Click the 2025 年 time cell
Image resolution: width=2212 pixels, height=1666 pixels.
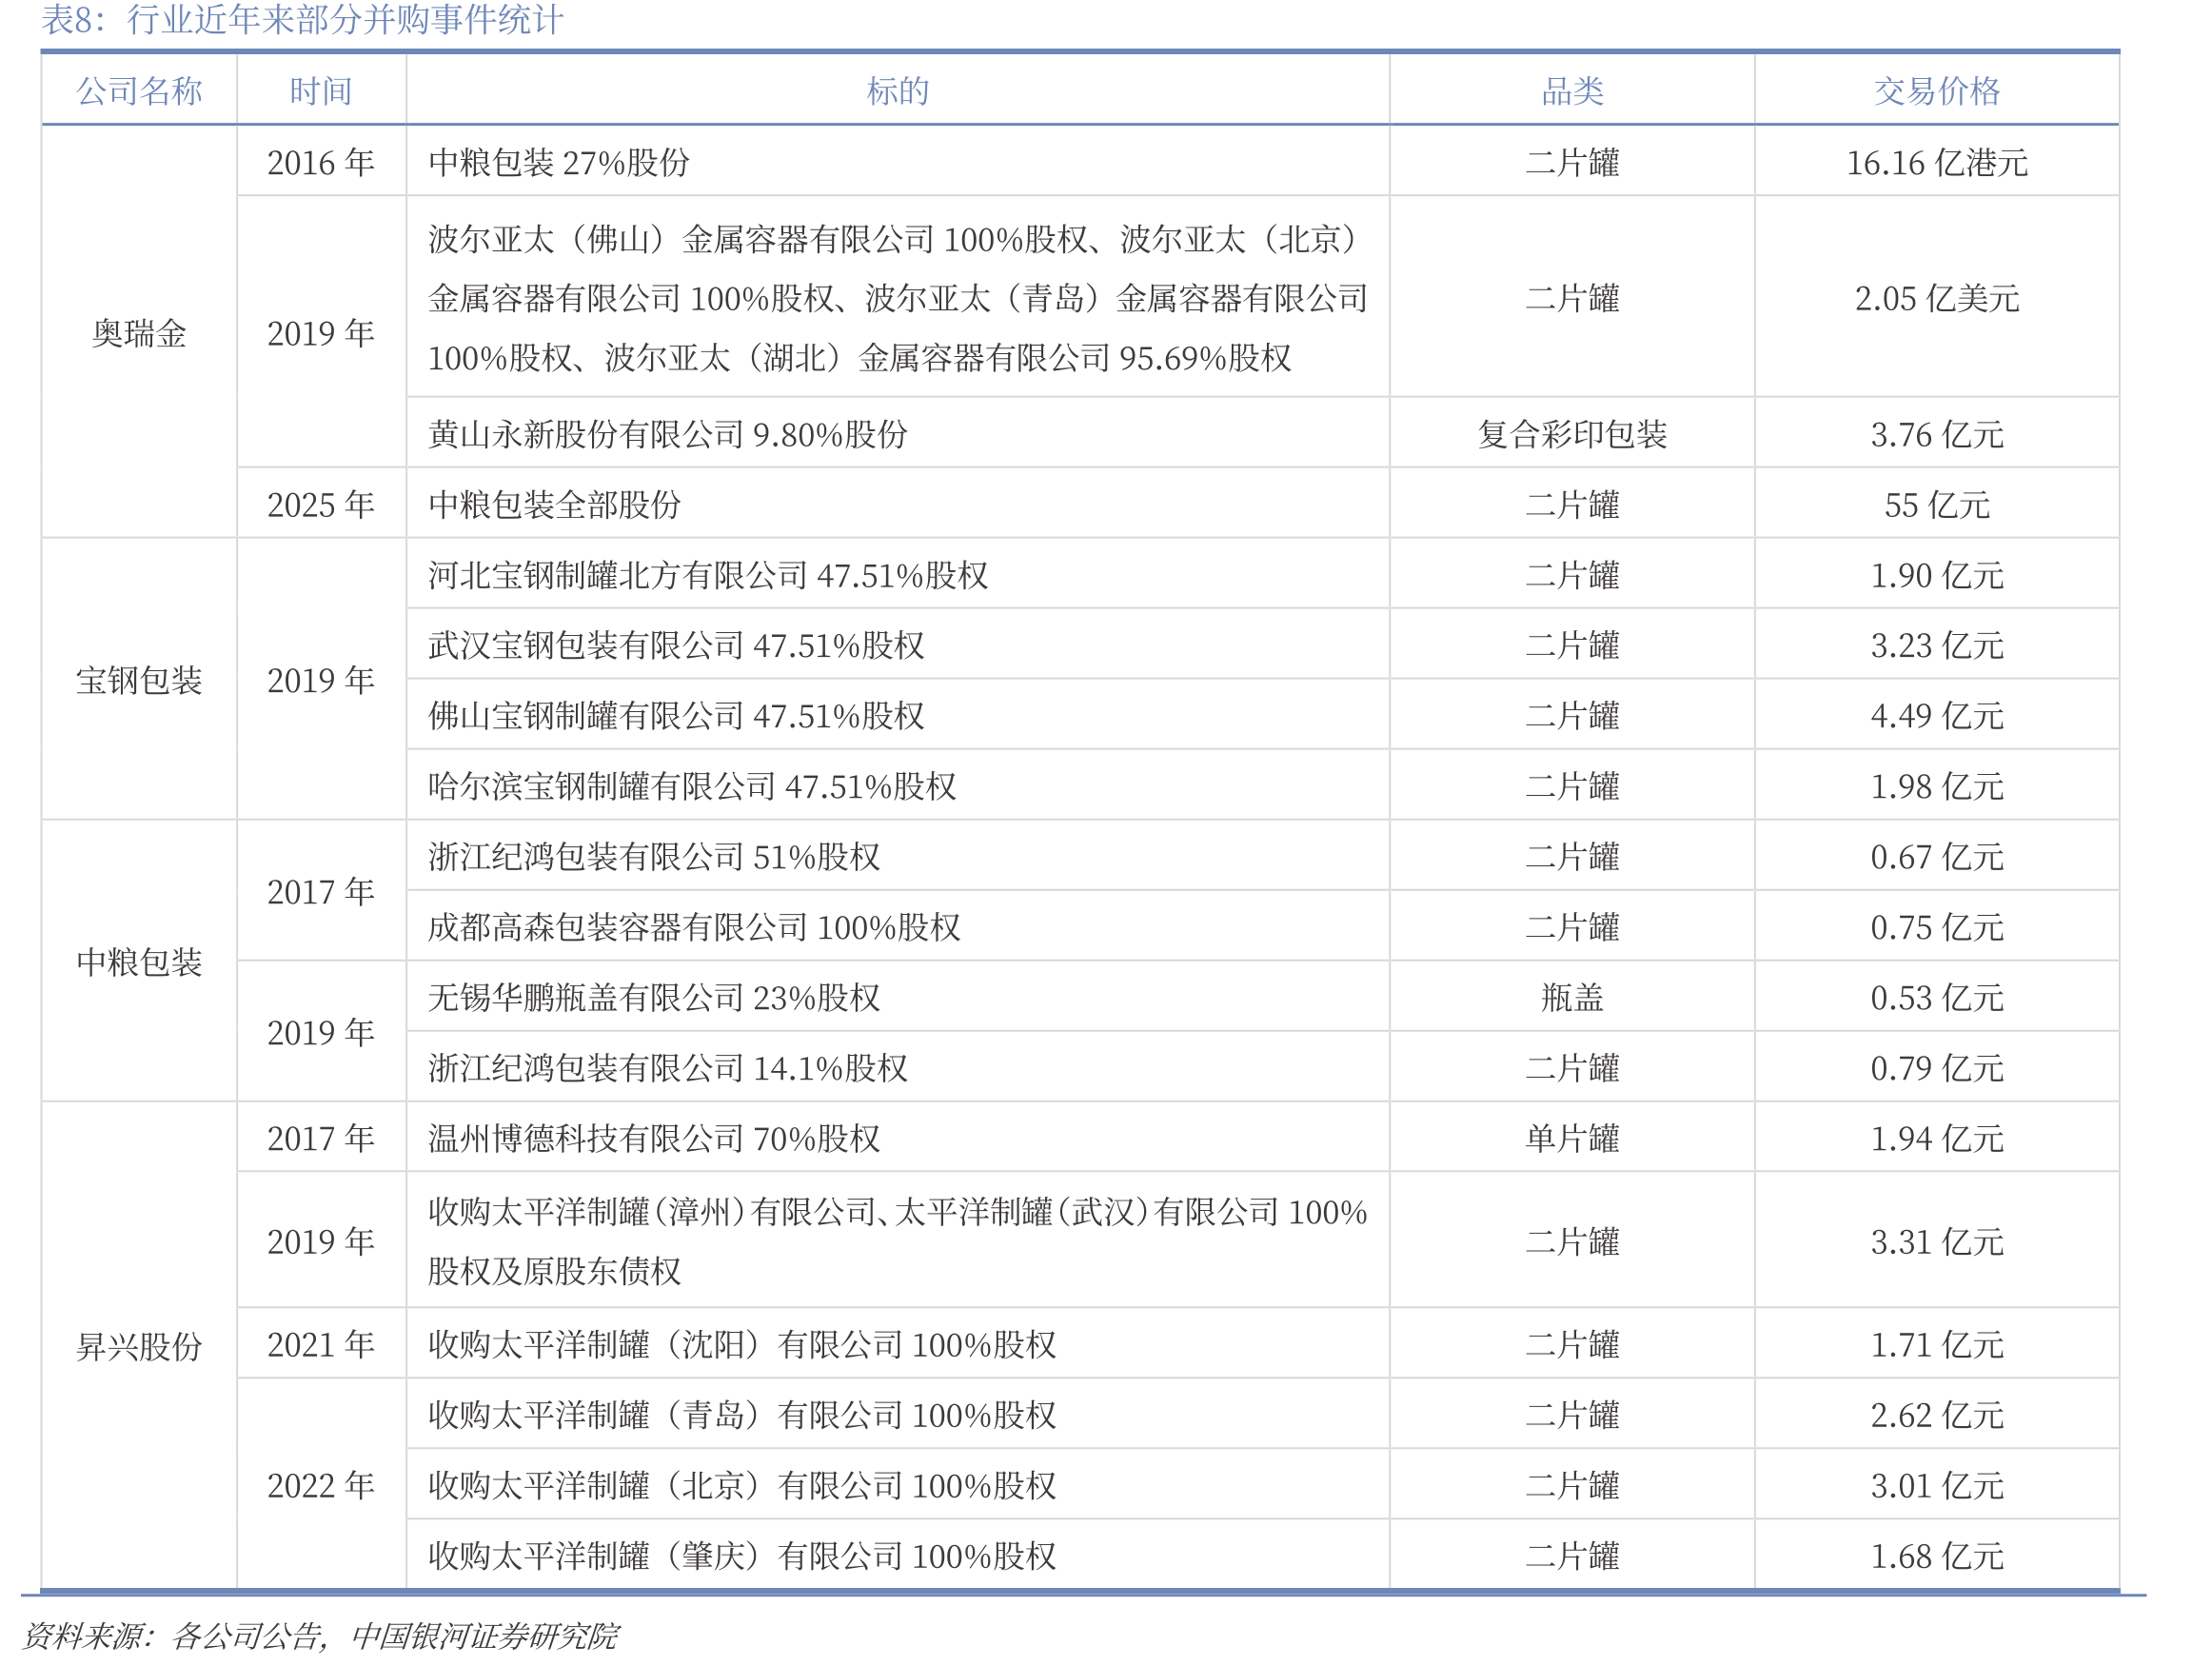pyautogui.click(x=321, y=504)
